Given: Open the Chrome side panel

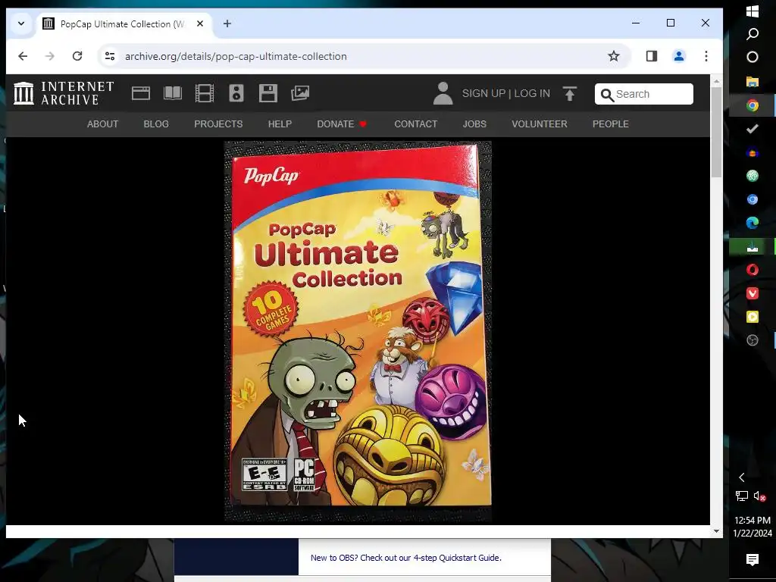Looking at the screenshot, I should coord(651,56).
